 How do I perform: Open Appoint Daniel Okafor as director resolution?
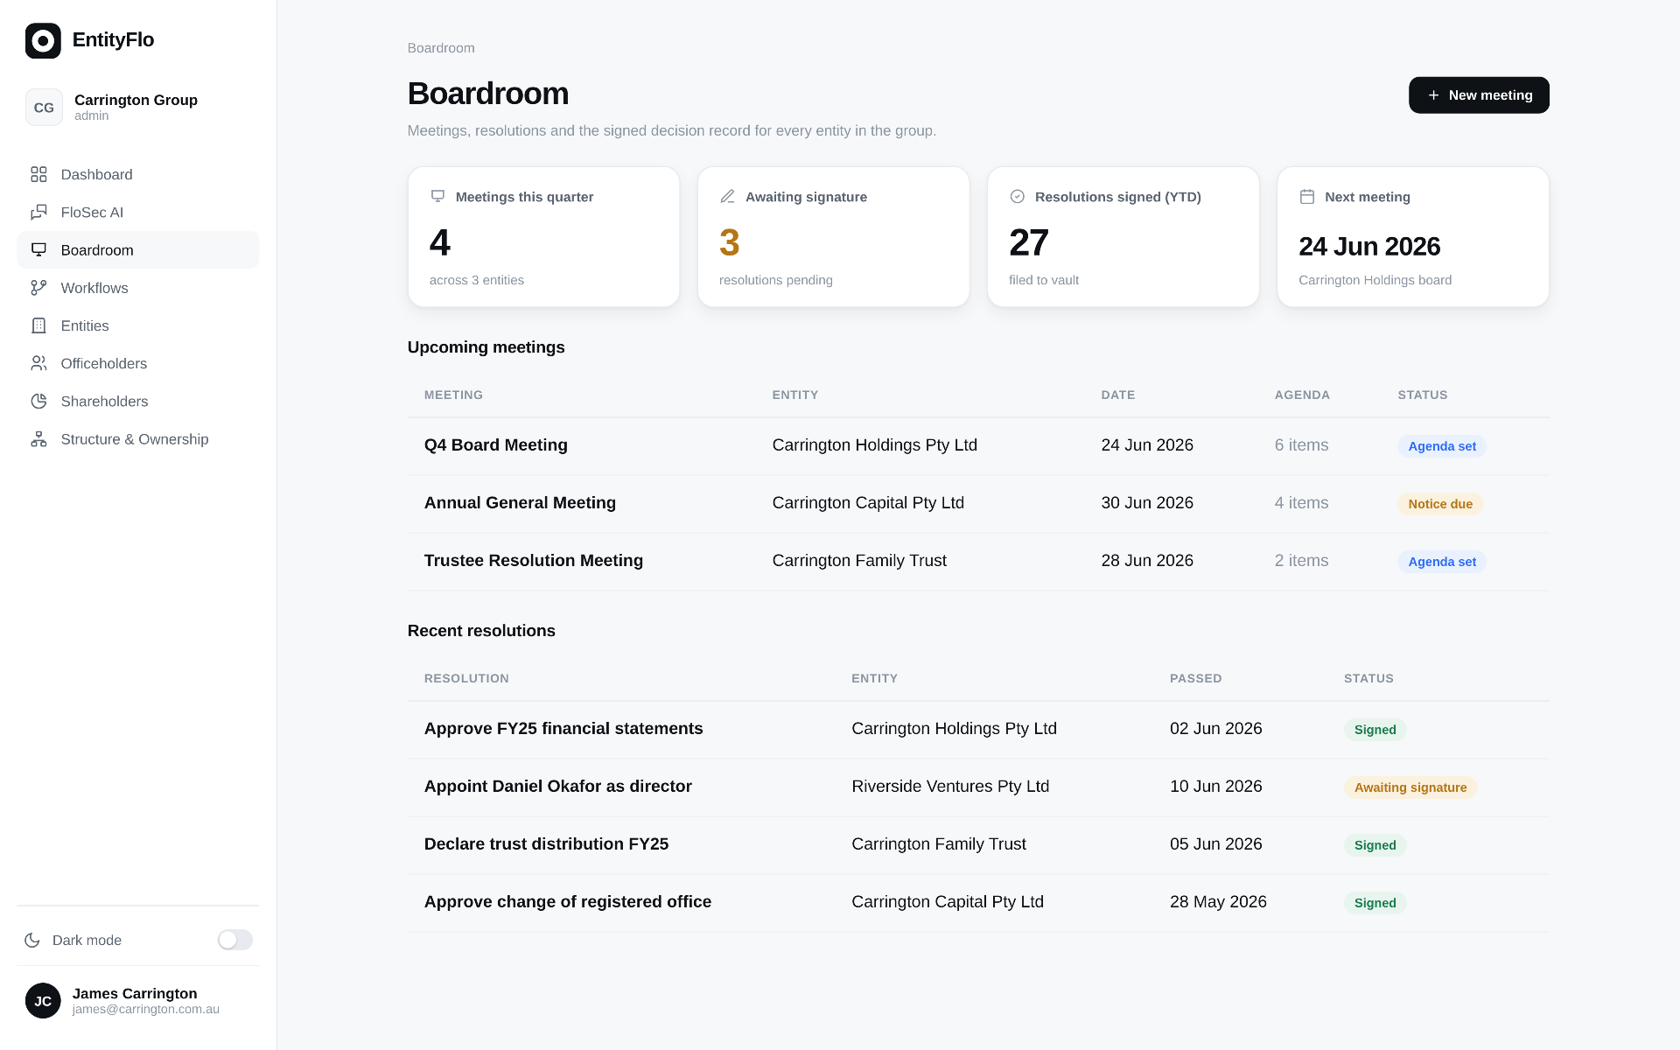tap(978, 787)
